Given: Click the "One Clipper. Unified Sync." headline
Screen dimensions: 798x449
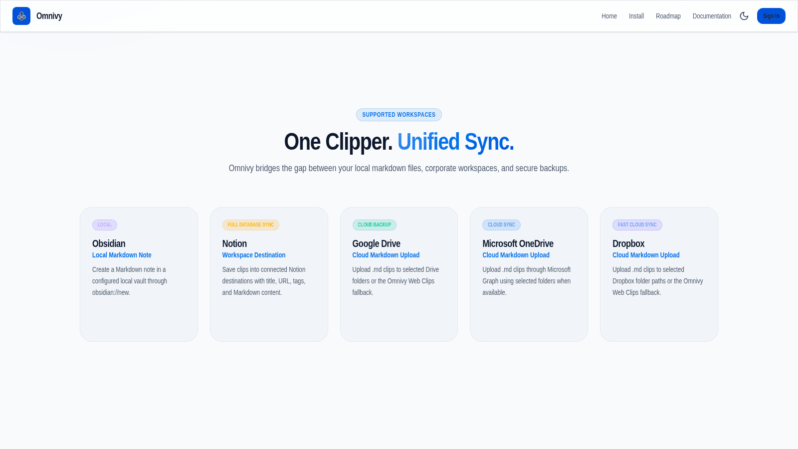Looking at the screenshot, I should 399,142.
